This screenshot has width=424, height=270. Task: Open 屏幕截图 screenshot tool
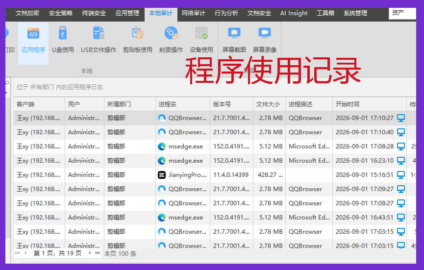click(x=234, y=41)
